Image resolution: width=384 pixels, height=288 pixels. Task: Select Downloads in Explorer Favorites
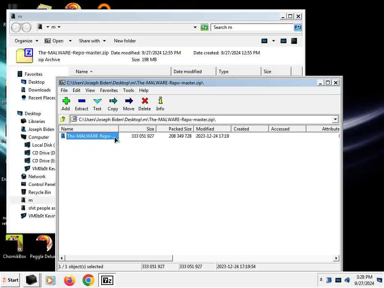(36, 90)
